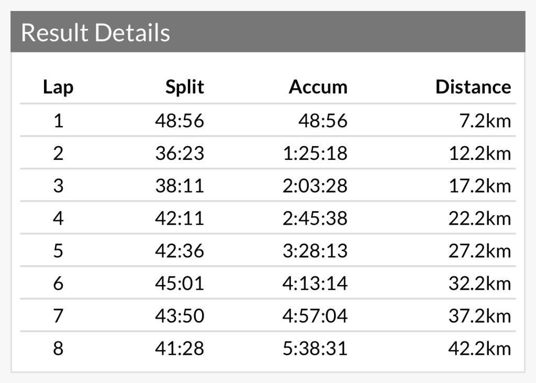This screenshot has height=383, width=536.
Task: Select the 37.2km distance value
Action: coord(479,316)
